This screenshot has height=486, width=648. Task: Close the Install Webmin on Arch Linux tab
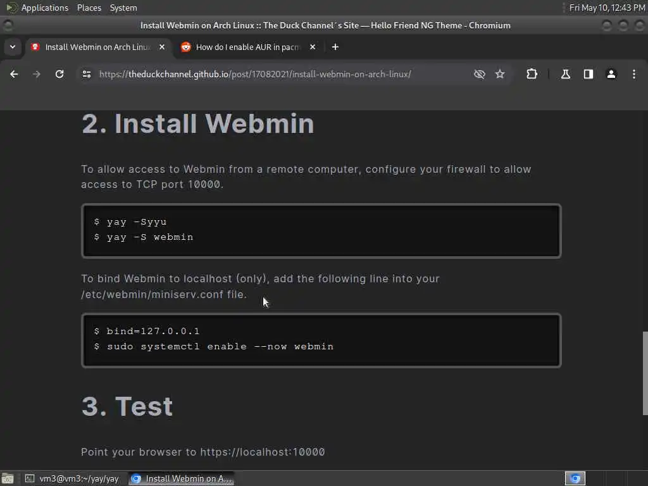tap(162, 47)
